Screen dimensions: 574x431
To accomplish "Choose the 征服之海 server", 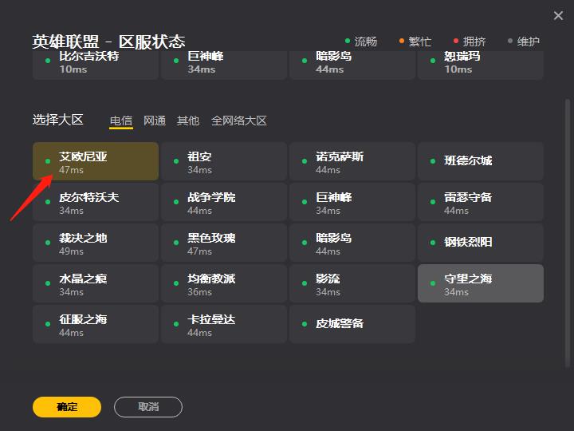I will tap(96, 324).
